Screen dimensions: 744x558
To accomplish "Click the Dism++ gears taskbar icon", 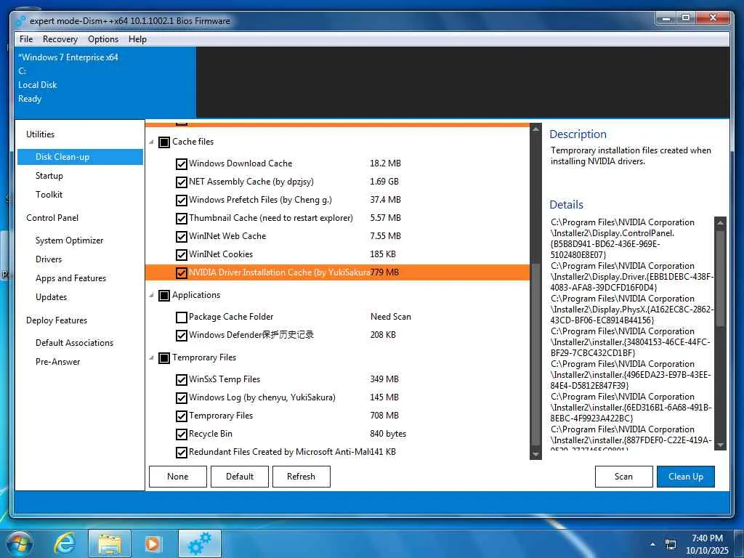I will pyautogui.click(x=199, y=543).
